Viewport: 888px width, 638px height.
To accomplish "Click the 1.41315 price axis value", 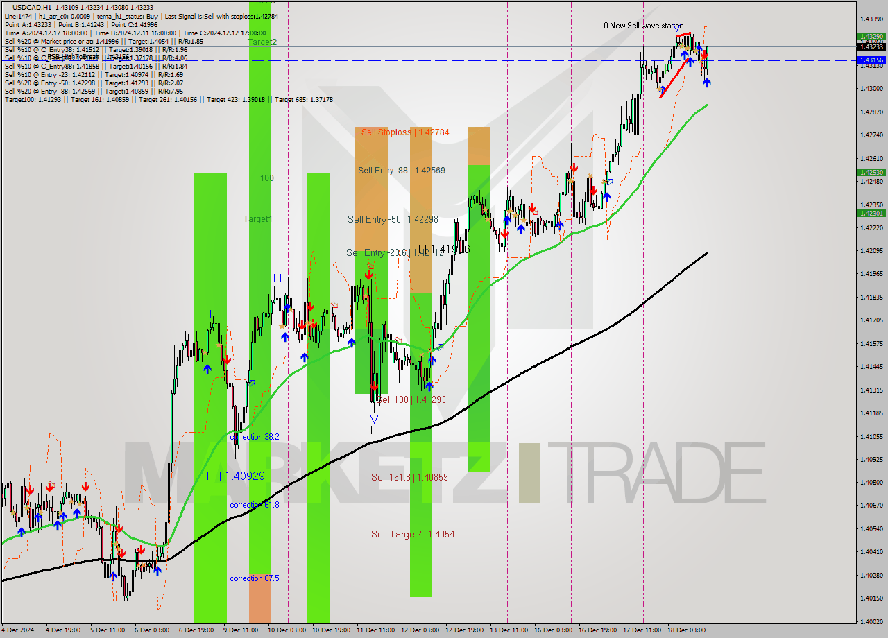I will coord(872,390).
